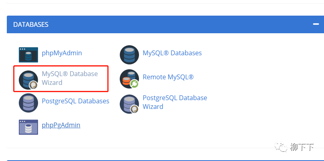This screenshot has width=324, height=161.
Task: Open the Remote MySQL® link
Action: pos(168,77)
